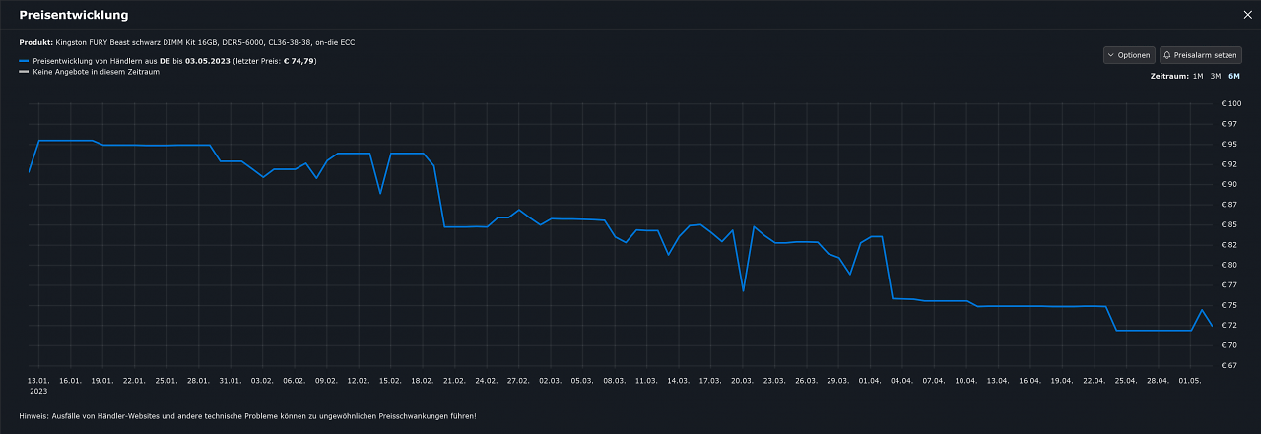Click the Preisentwicklung dialog title
The height and width of the screenshot is (434, 1261).
[74, 15]
